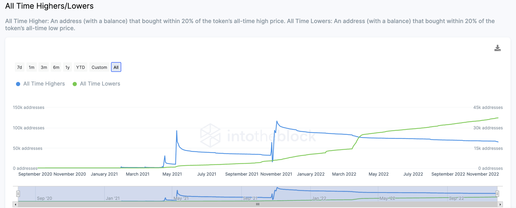Choose the 3m range button
Viewport: 516px width, 208px height.
(x=44, y=67)
